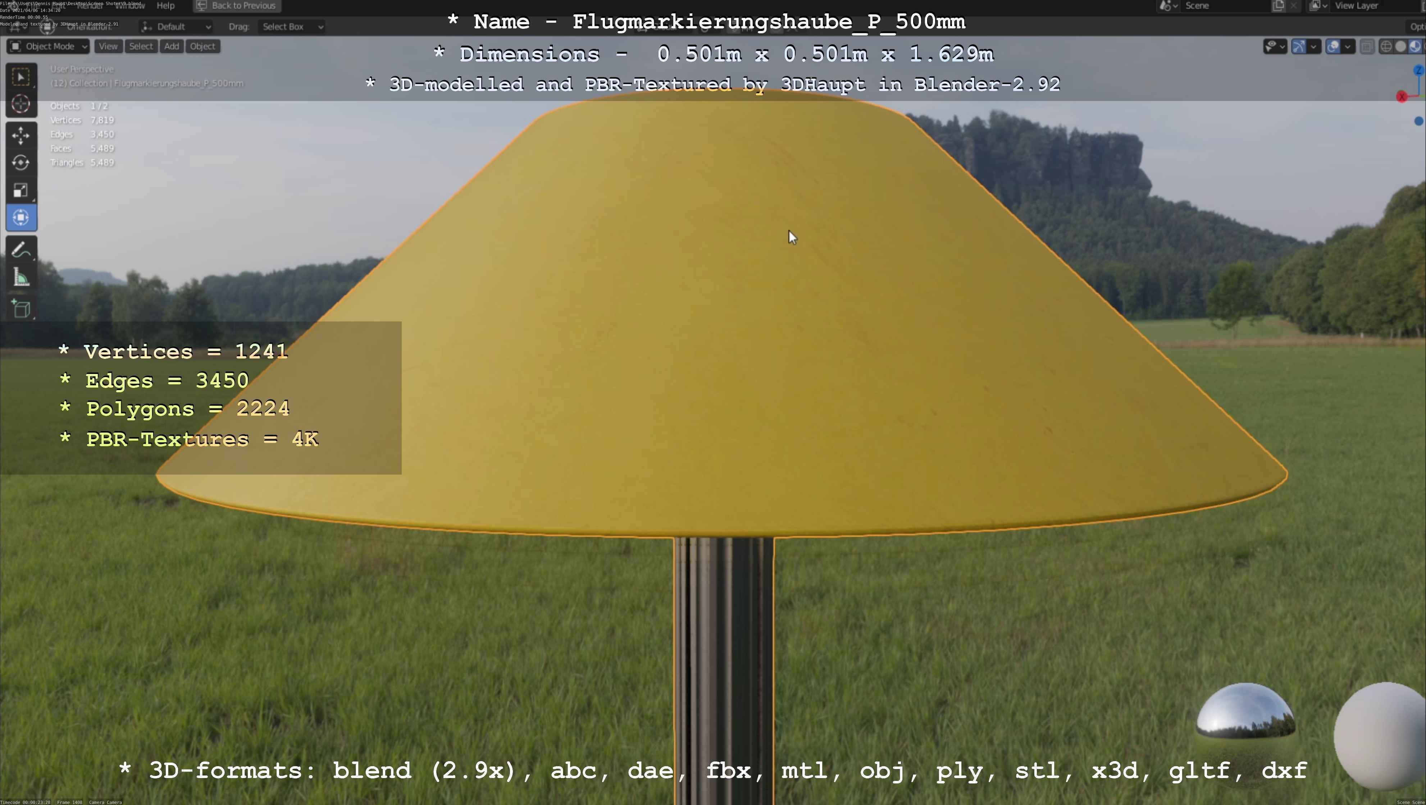Click the Back to Previous button
This screenshot has height=805, width=1426.
pyautogui.click(x=236, y=5)
